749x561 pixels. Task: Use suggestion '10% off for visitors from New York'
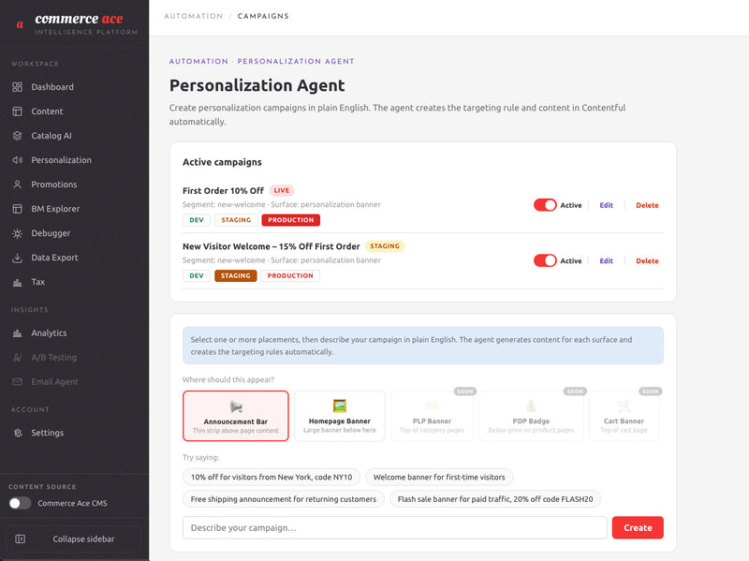(272, 477)
